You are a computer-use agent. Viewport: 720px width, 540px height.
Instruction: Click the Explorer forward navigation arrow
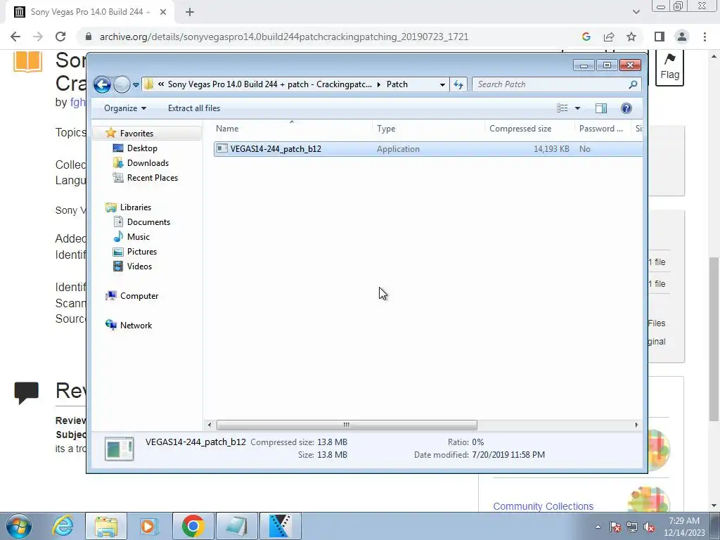click(122, 84)
